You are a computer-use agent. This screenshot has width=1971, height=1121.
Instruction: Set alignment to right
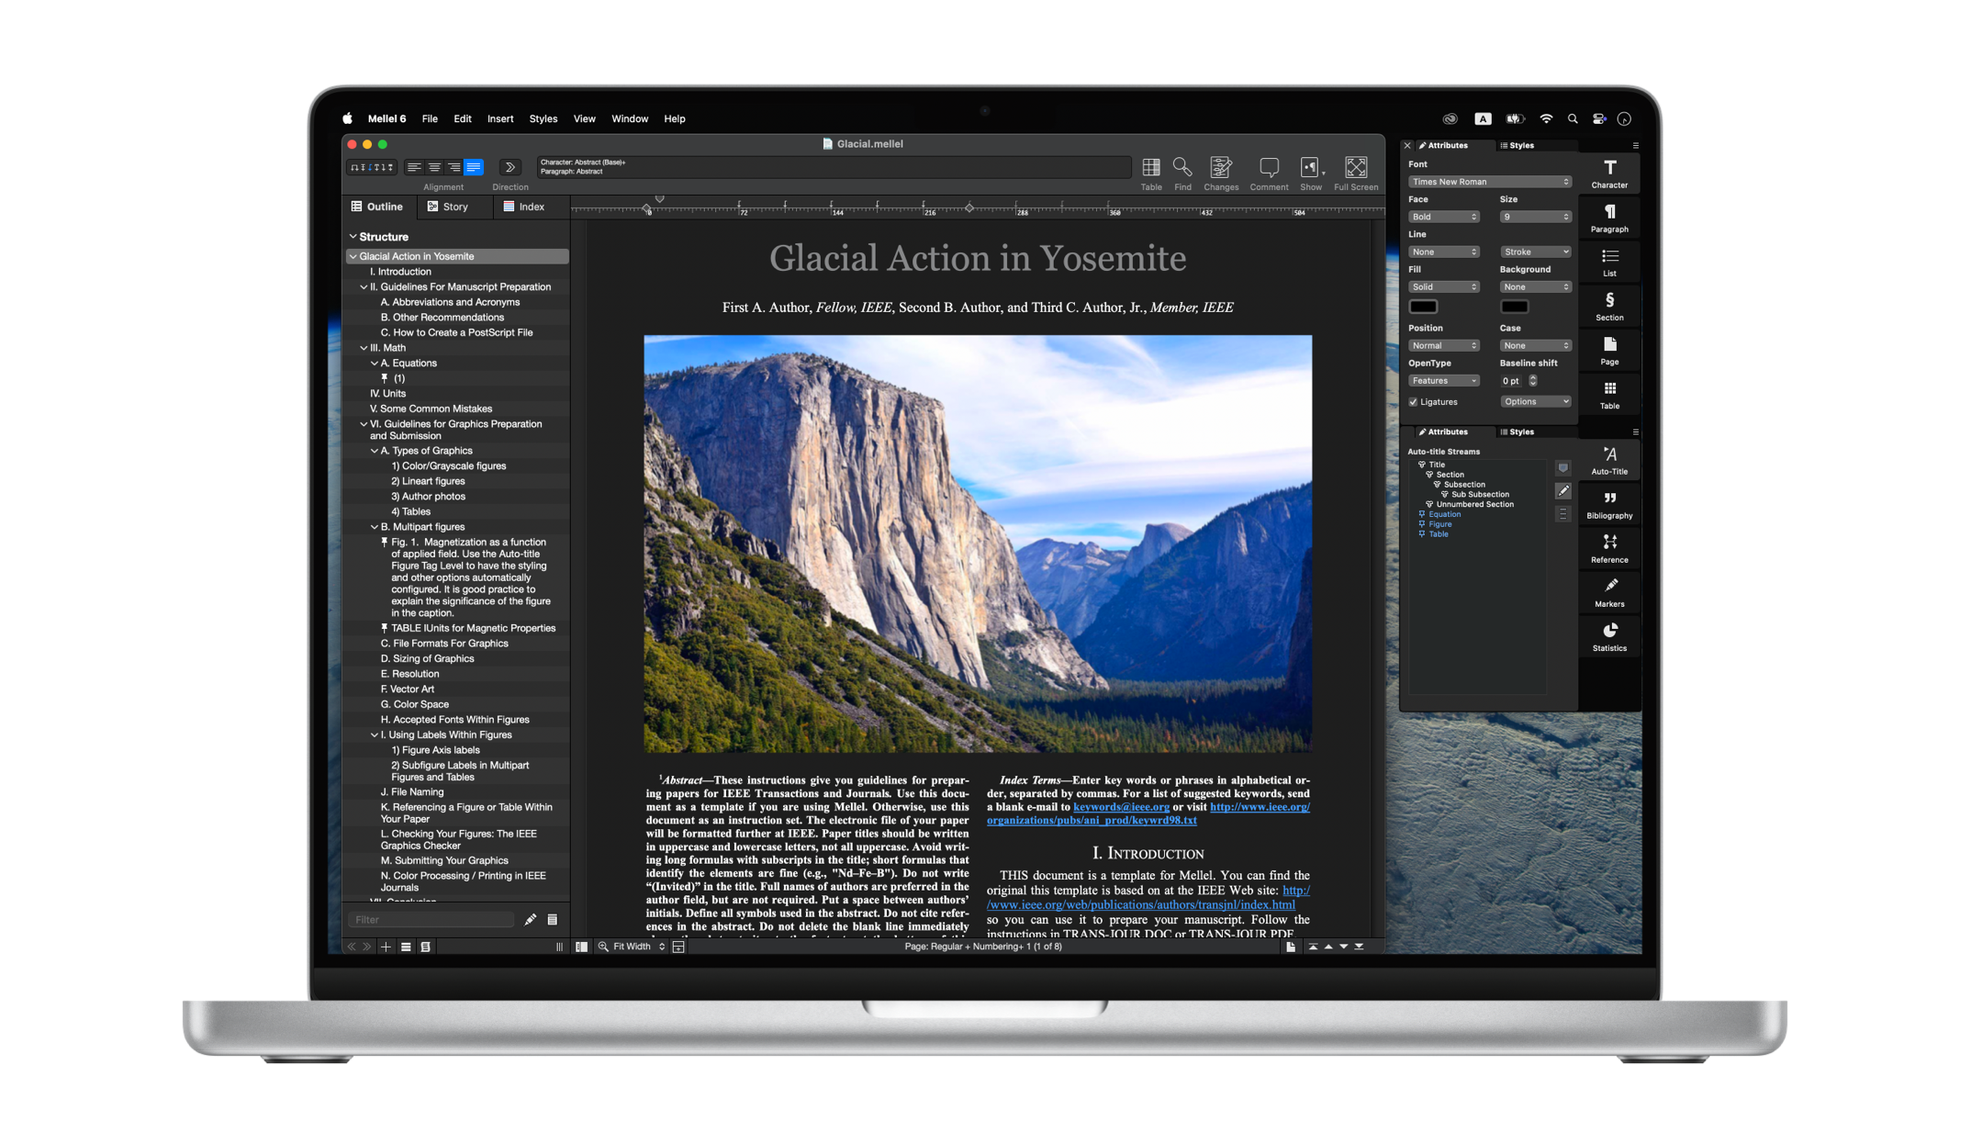(x=454, y=167)
